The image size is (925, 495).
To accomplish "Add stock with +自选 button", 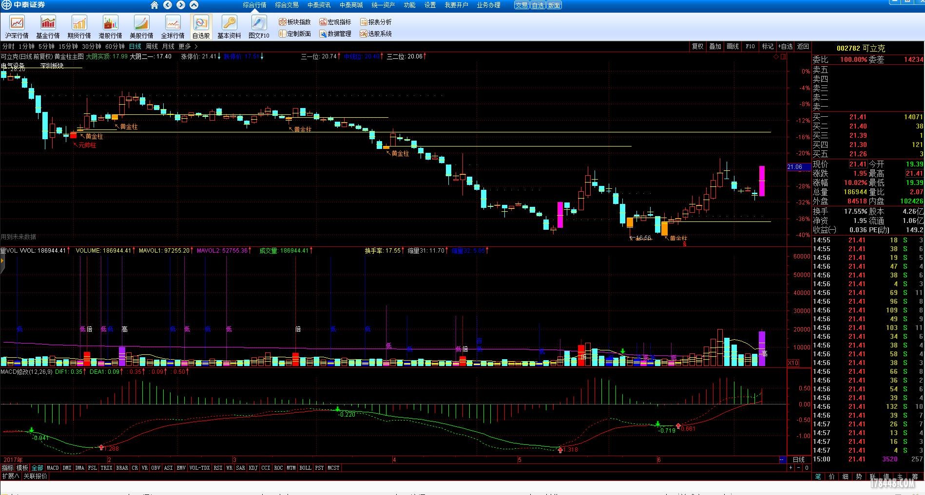I will (x=785, y=46).
